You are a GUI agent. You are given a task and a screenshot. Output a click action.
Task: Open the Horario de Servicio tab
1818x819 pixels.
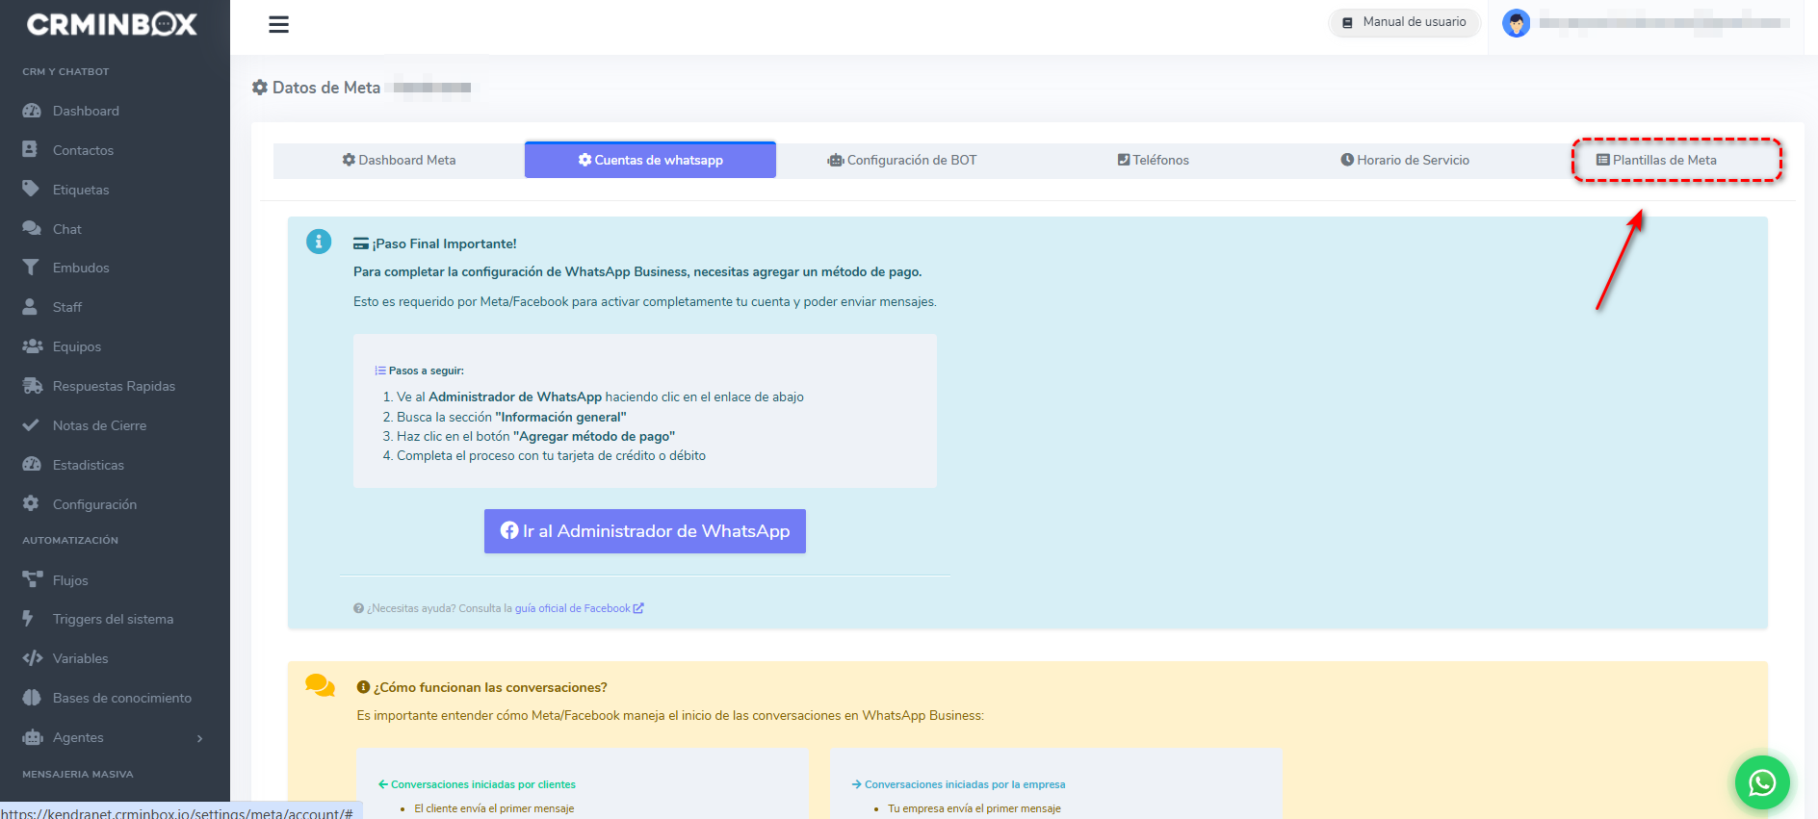tap(1404, 161)
